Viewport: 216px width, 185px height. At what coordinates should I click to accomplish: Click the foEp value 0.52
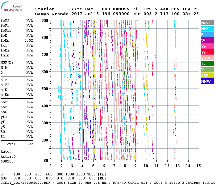[x=29, y=40]
